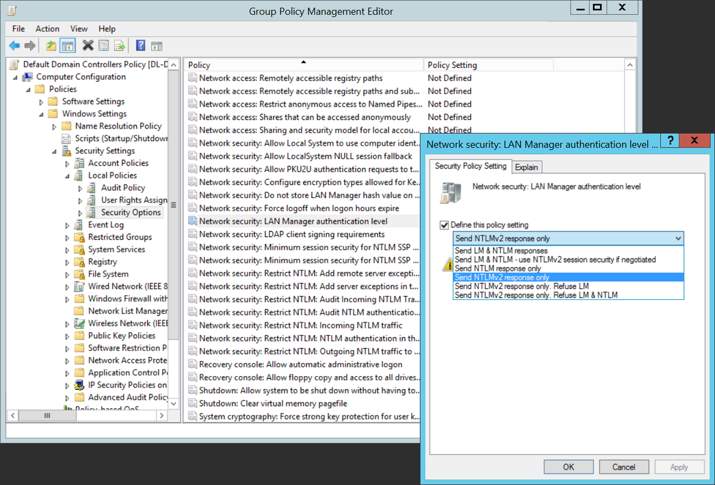
Task: Click the Group Policy Management Editor title icon
Action: click(x=11, y=11)
